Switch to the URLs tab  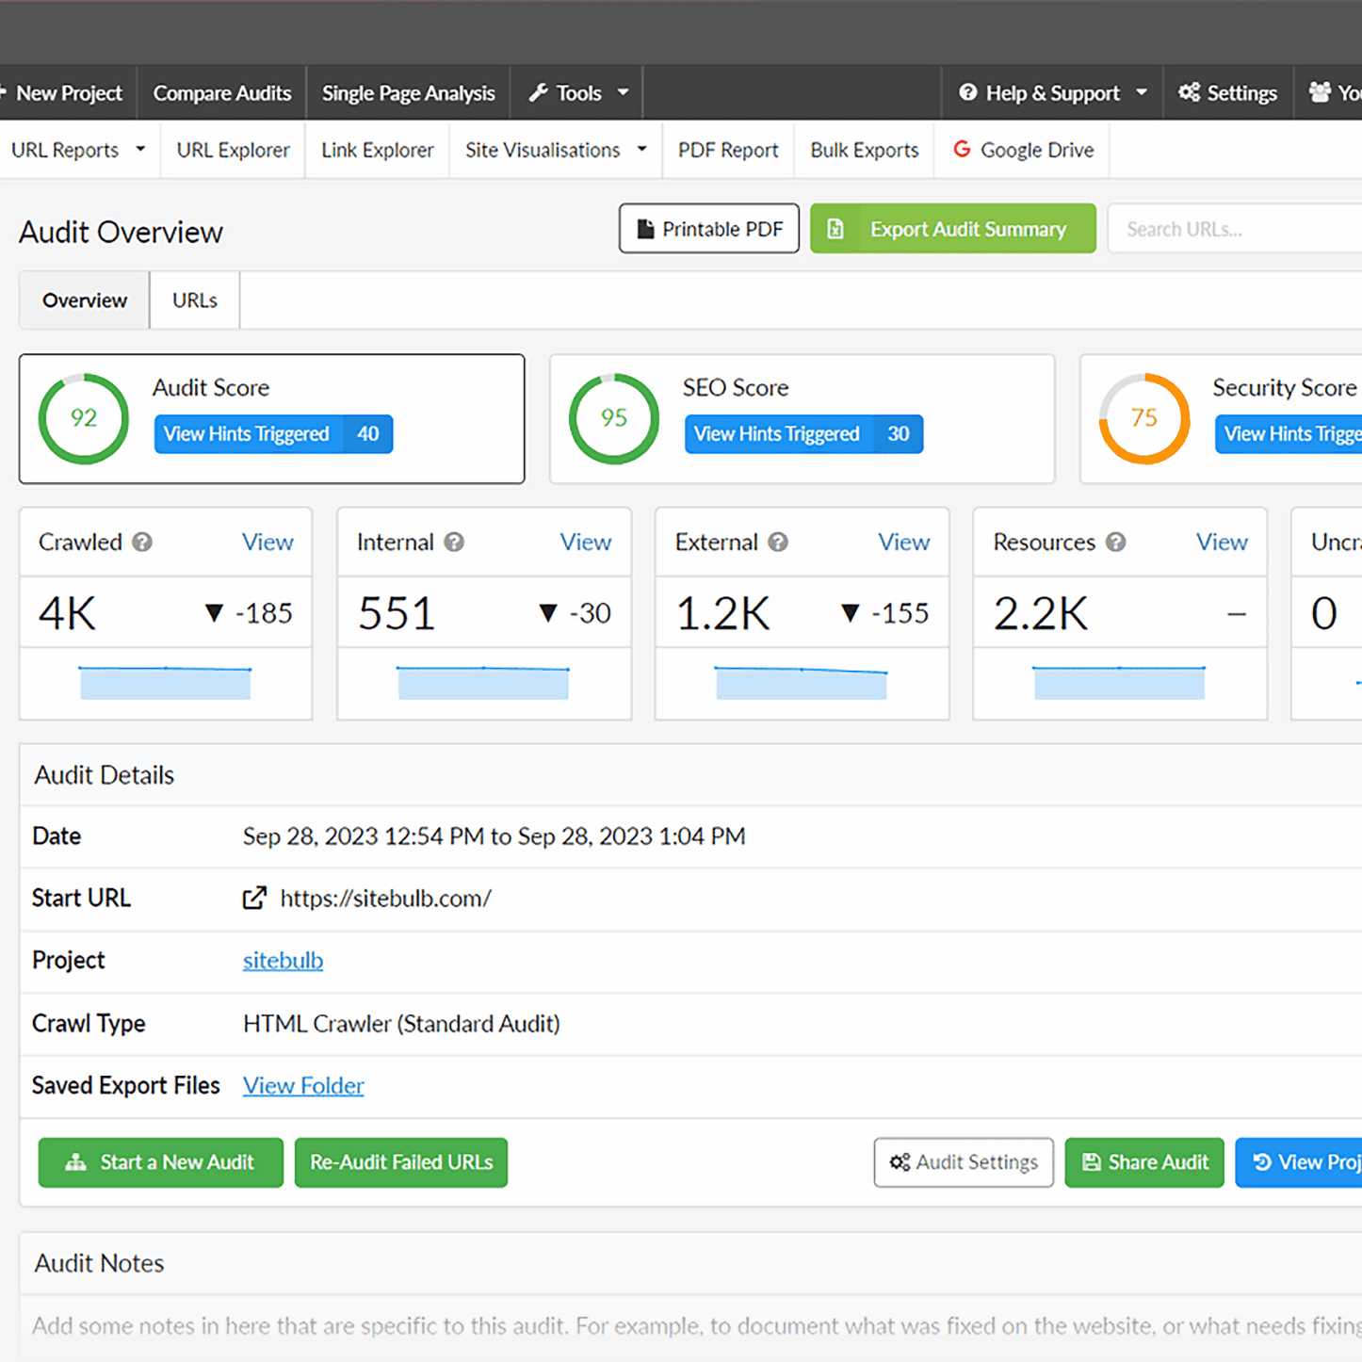(x=195, y=300)
